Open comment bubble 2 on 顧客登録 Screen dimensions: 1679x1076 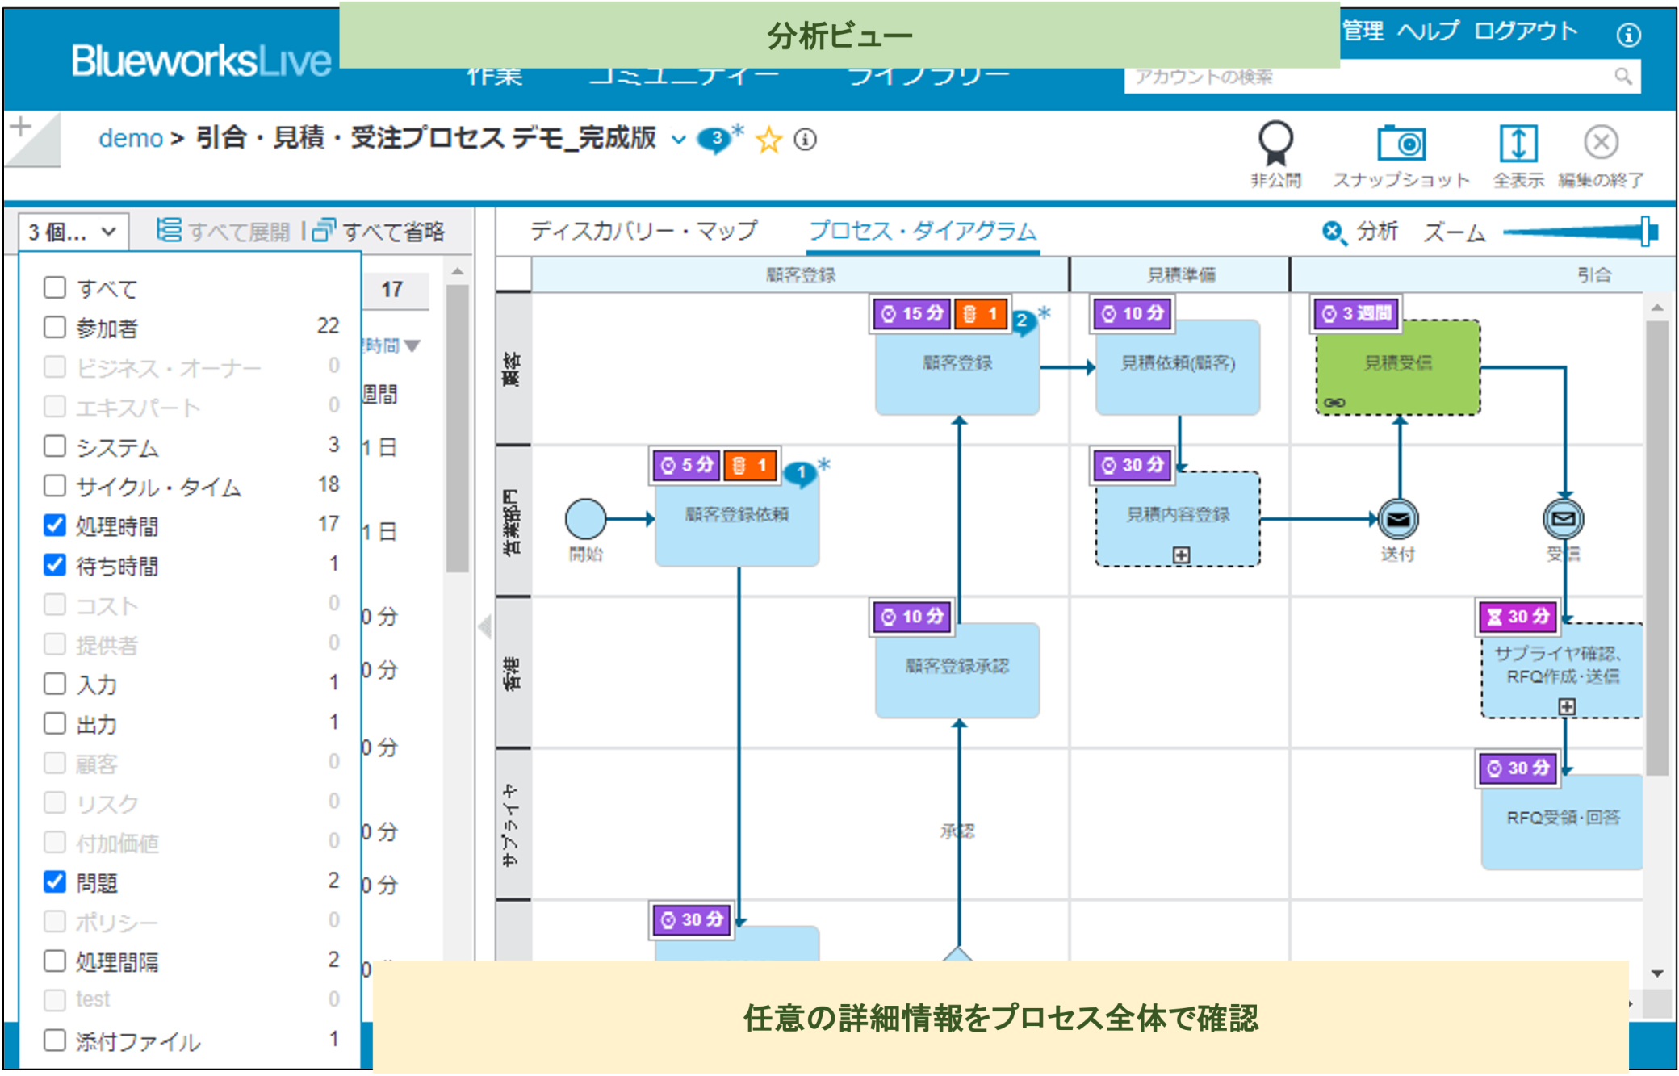click(x=1023, y=321)
